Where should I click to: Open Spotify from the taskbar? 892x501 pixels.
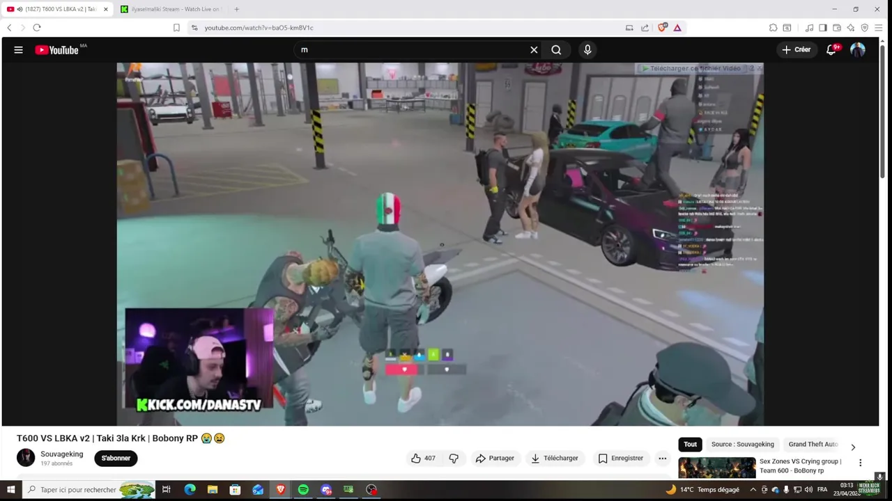tap(303, 490)
